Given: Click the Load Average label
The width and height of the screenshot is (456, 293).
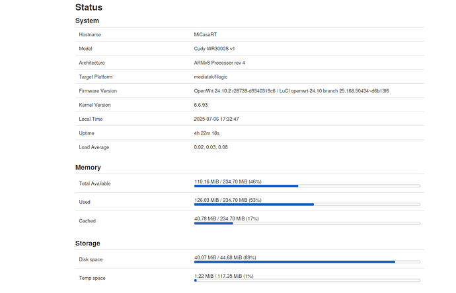Looking at the screenshot, I should tap(94, 147).
